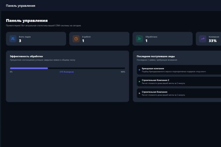
Task: Click the welcome subtitle under the page heading
Action: click(x=43, y=26)
